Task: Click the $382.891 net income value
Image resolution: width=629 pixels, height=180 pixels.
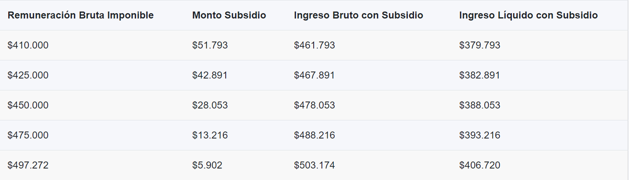Action: click(480, 75)
